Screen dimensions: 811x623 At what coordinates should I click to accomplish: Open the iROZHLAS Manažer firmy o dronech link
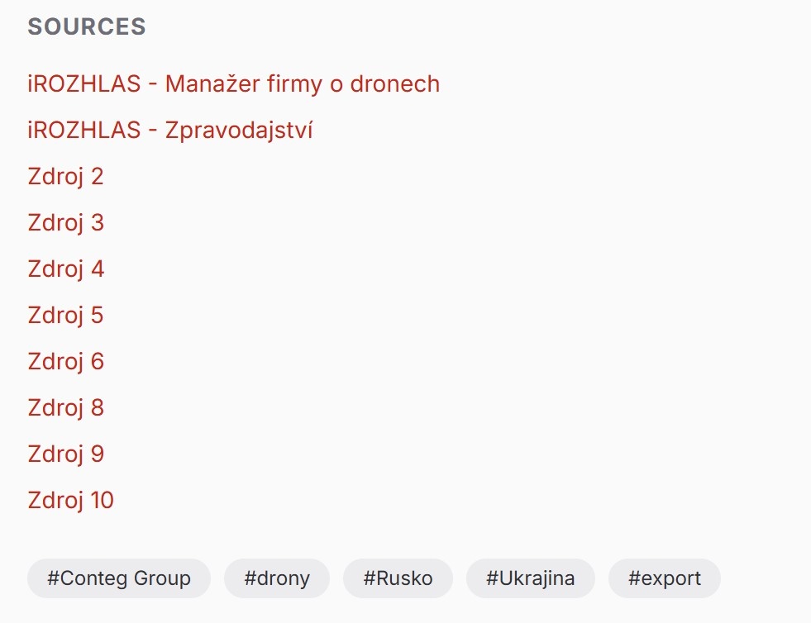coord(233,84)
